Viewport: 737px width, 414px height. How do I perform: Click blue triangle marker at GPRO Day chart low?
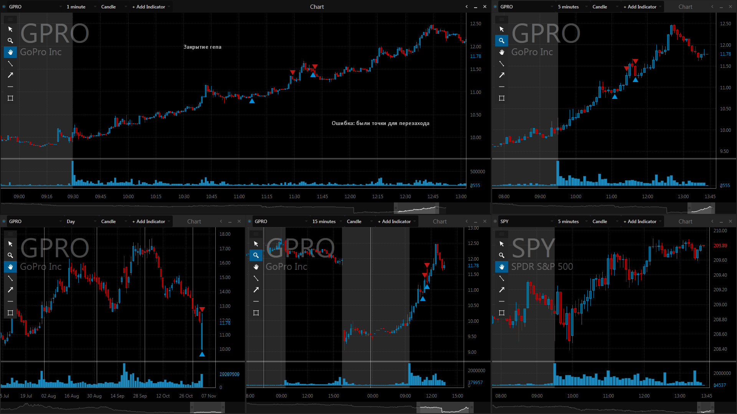point(202,354)
